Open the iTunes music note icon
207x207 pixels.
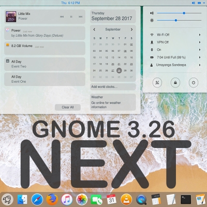[67, 200]
